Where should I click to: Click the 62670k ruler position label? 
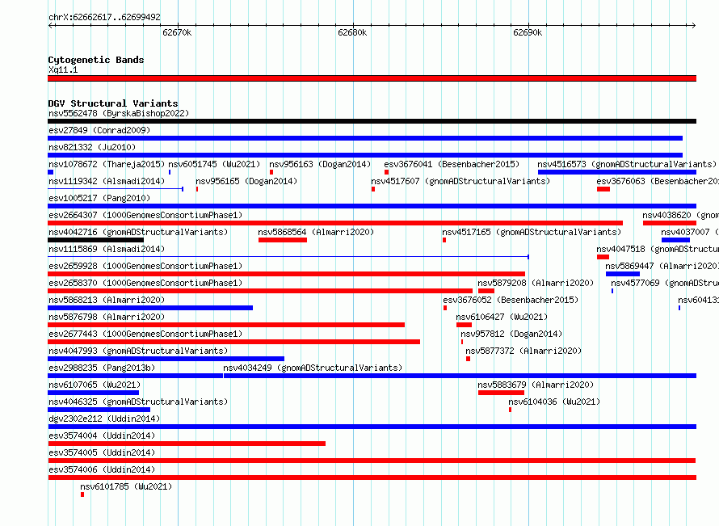pos(177,32)
